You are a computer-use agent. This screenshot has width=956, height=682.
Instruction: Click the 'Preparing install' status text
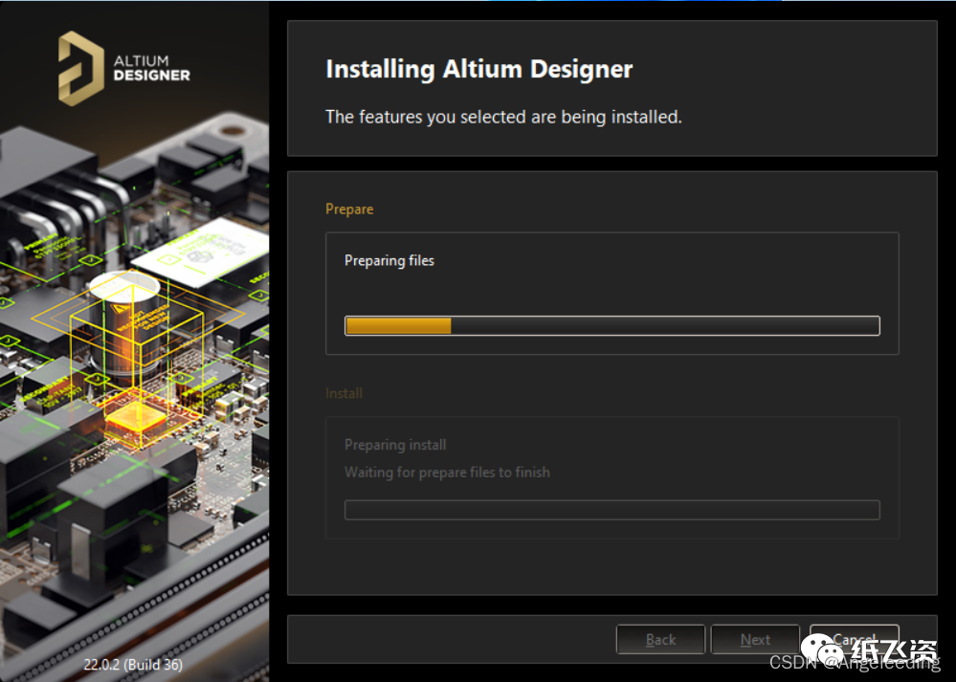395,445
